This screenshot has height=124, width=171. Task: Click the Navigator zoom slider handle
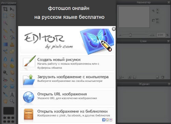(x=130, y=35)
